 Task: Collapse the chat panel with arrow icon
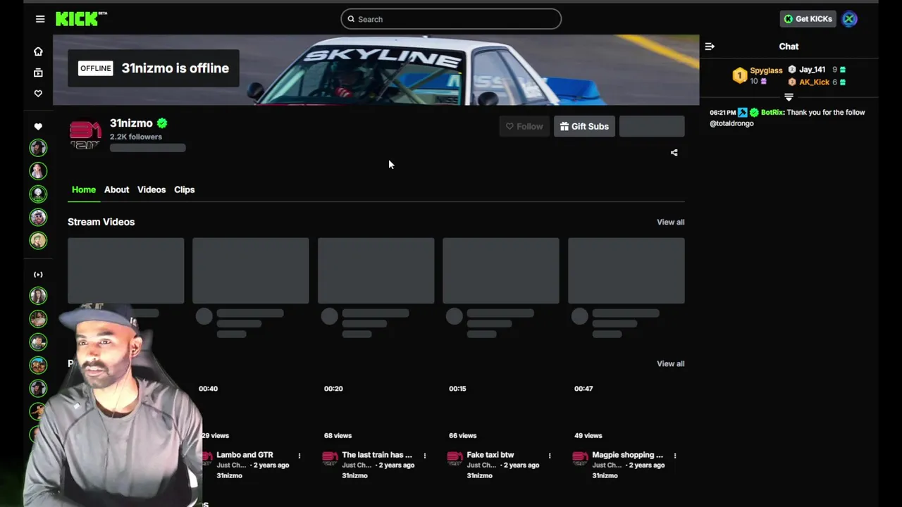[x=710, y=46]
